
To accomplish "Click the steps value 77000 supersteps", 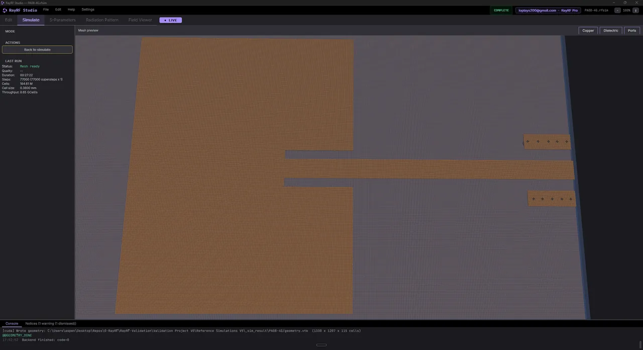I will click(41, 79).
